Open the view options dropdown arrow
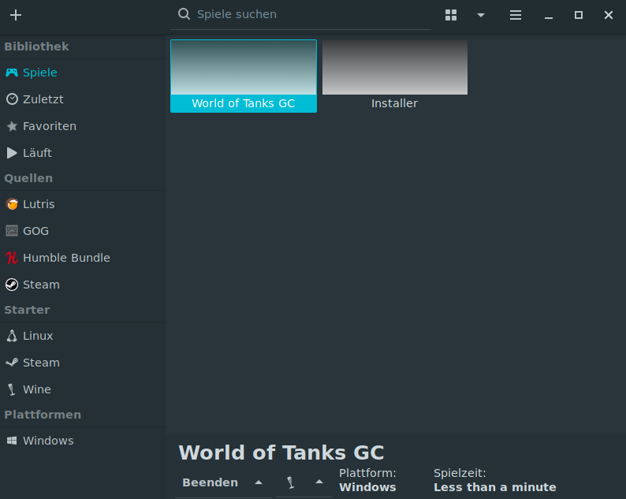This screenshot has width=626, height=499. 481,15
